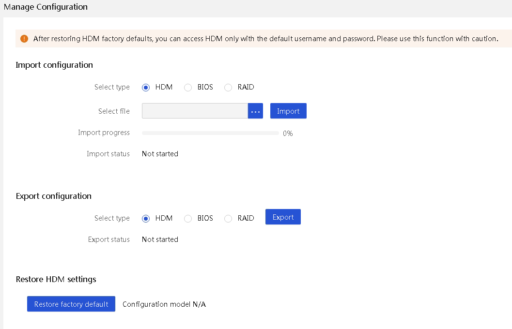The height and width of the screenshot is (329, 512).
Task: Select RAID radio under Export configuration
Action: 228,219
